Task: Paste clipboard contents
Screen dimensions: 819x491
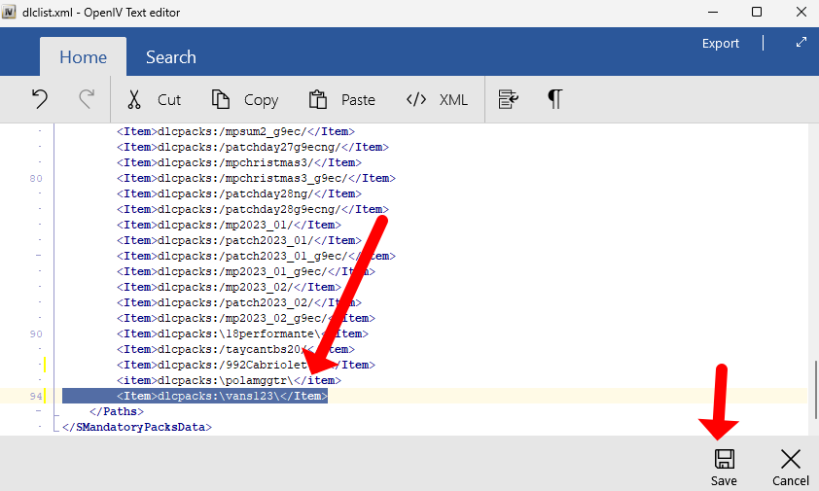Action: [342, 99]
